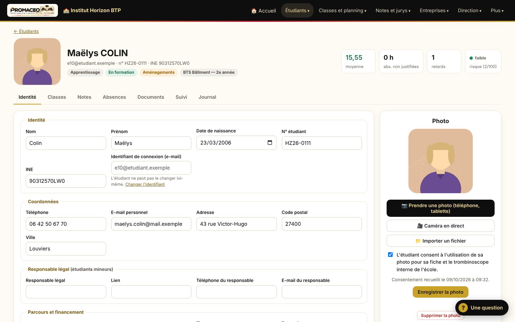
Task: Switch to the Absences tab
Action: (x=114, y=97)
